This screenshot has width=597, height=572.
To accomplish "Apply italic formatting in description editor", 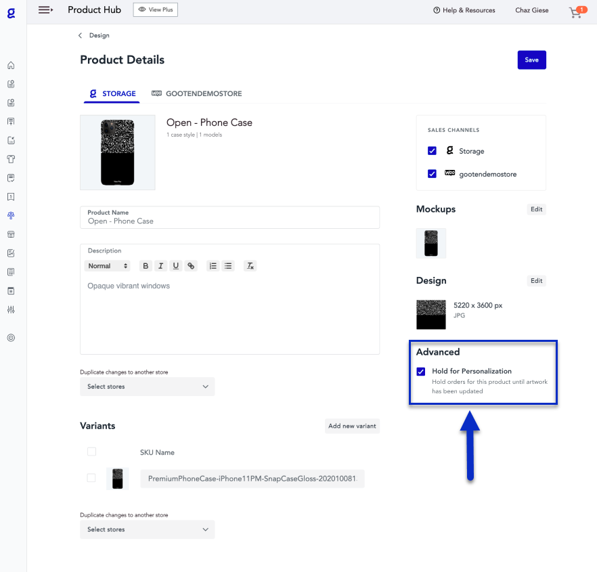I will click(x=160, y=266).
